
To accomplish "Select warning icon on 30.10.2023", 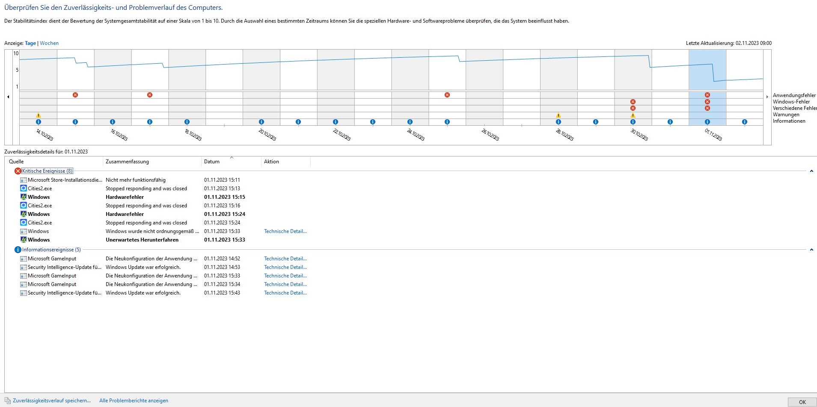I will 633,115.
